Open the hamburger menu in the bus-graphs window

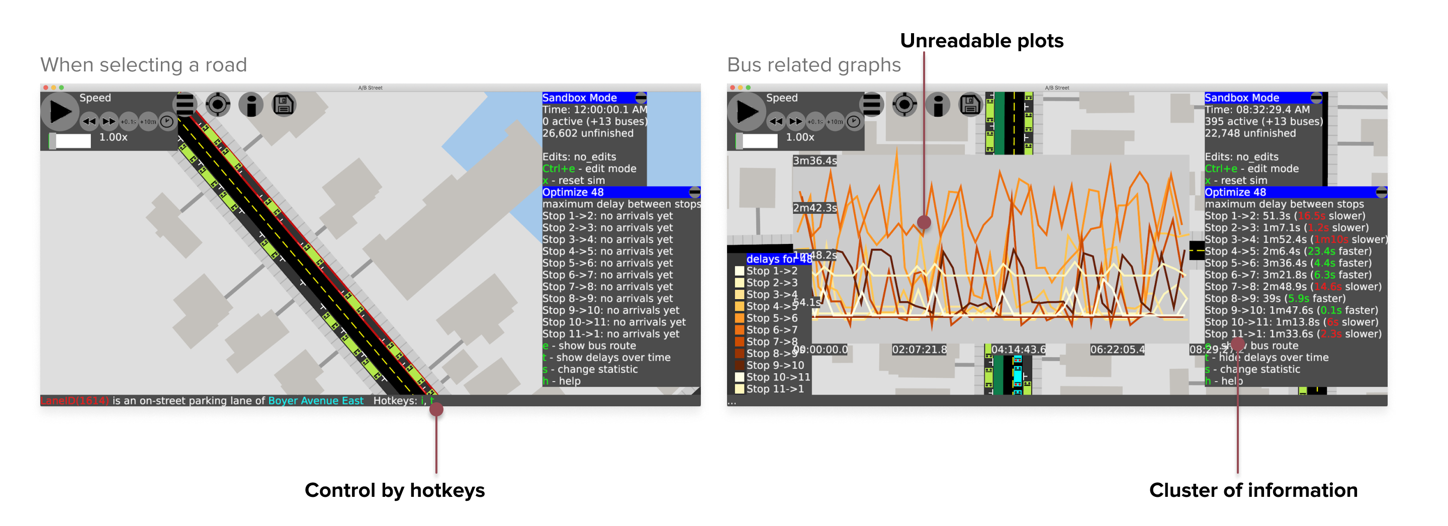pos(872,105)
